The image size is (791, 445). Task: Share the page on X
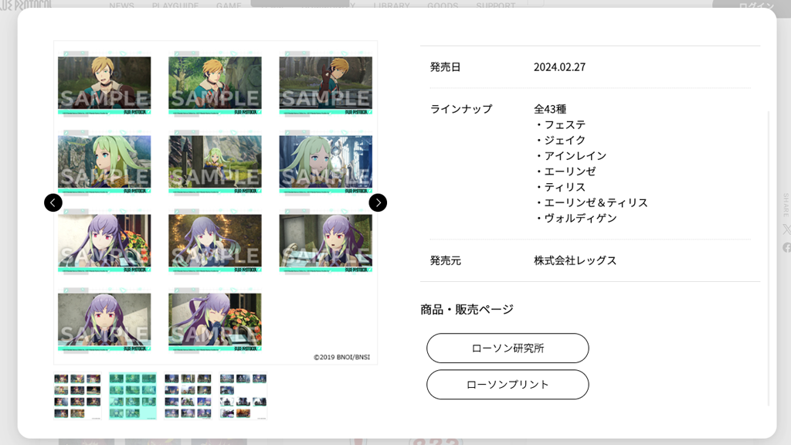click(x=786, y=229)
